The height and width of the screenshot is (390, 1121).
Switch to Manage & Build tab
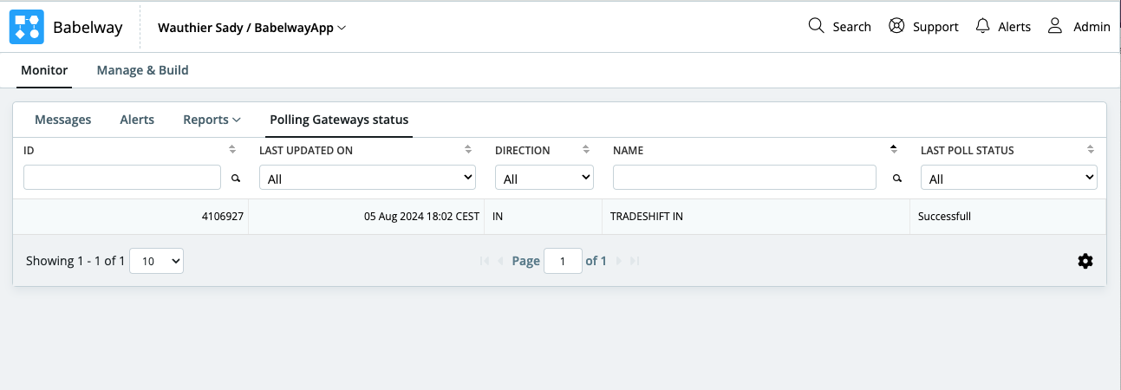click(142, 70)
